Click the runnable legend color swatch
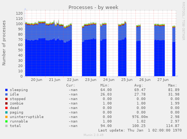The height and width of the screenshot is (139, 187). pos(6,121)
